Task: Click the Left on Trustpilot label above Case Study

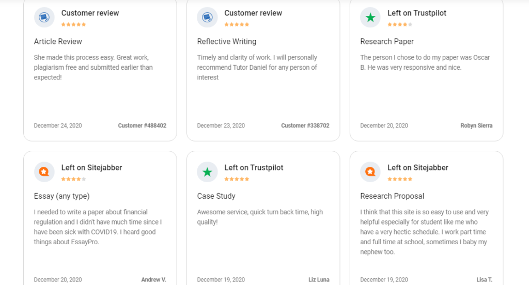Action: pyautogui.click(x=254, y=168)
